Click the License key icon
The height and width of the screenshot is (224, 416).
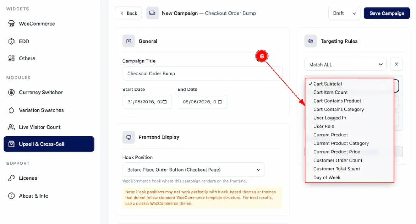(x=11, y=178)
